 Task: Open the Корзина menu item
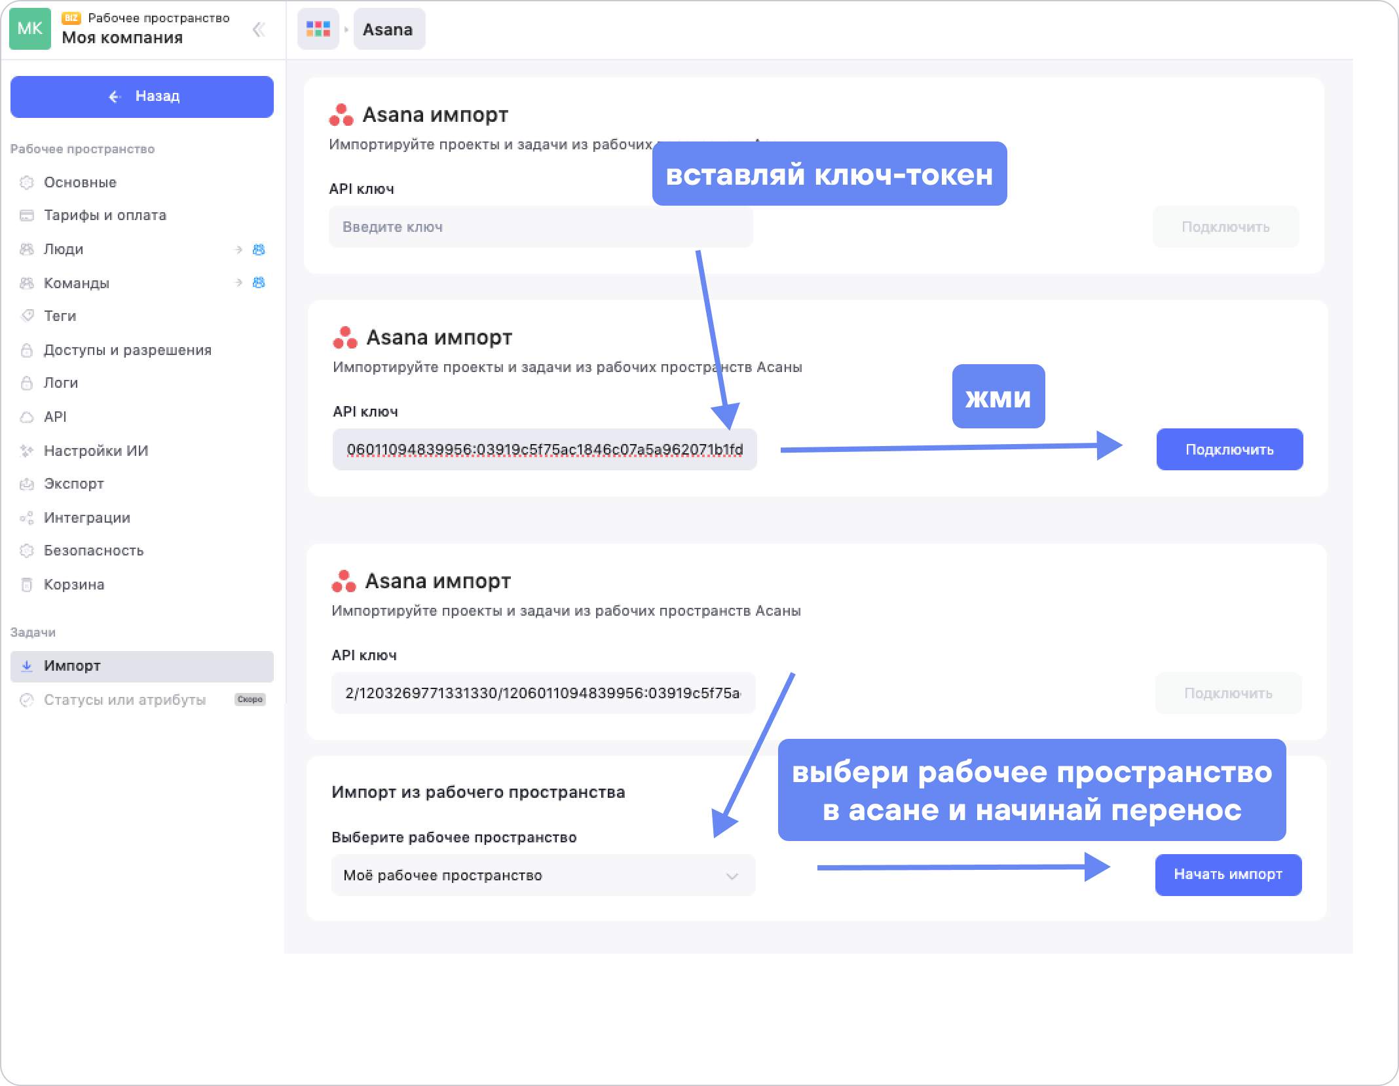pos(142,584)
